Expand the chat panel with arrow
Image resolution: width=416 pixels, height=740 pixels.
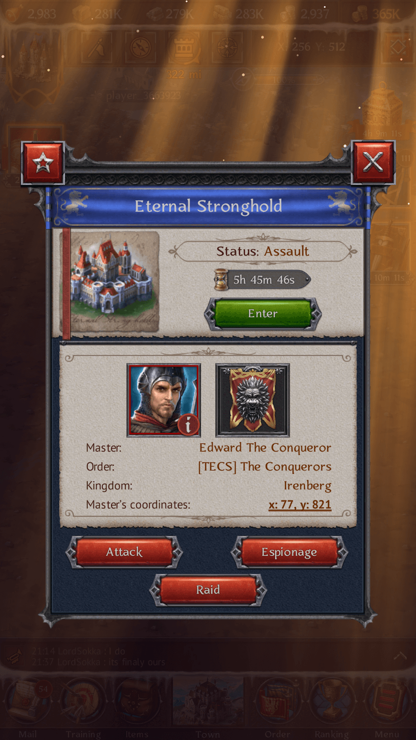pos(400,656)
